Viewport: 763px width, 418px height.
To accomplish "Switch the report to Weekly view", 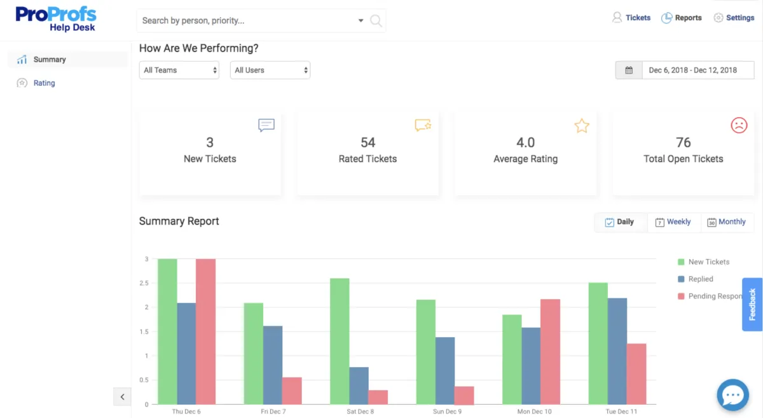I will coord(673,222).
